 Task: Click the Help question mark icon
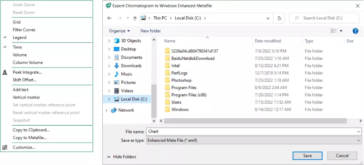click(355, 31)
